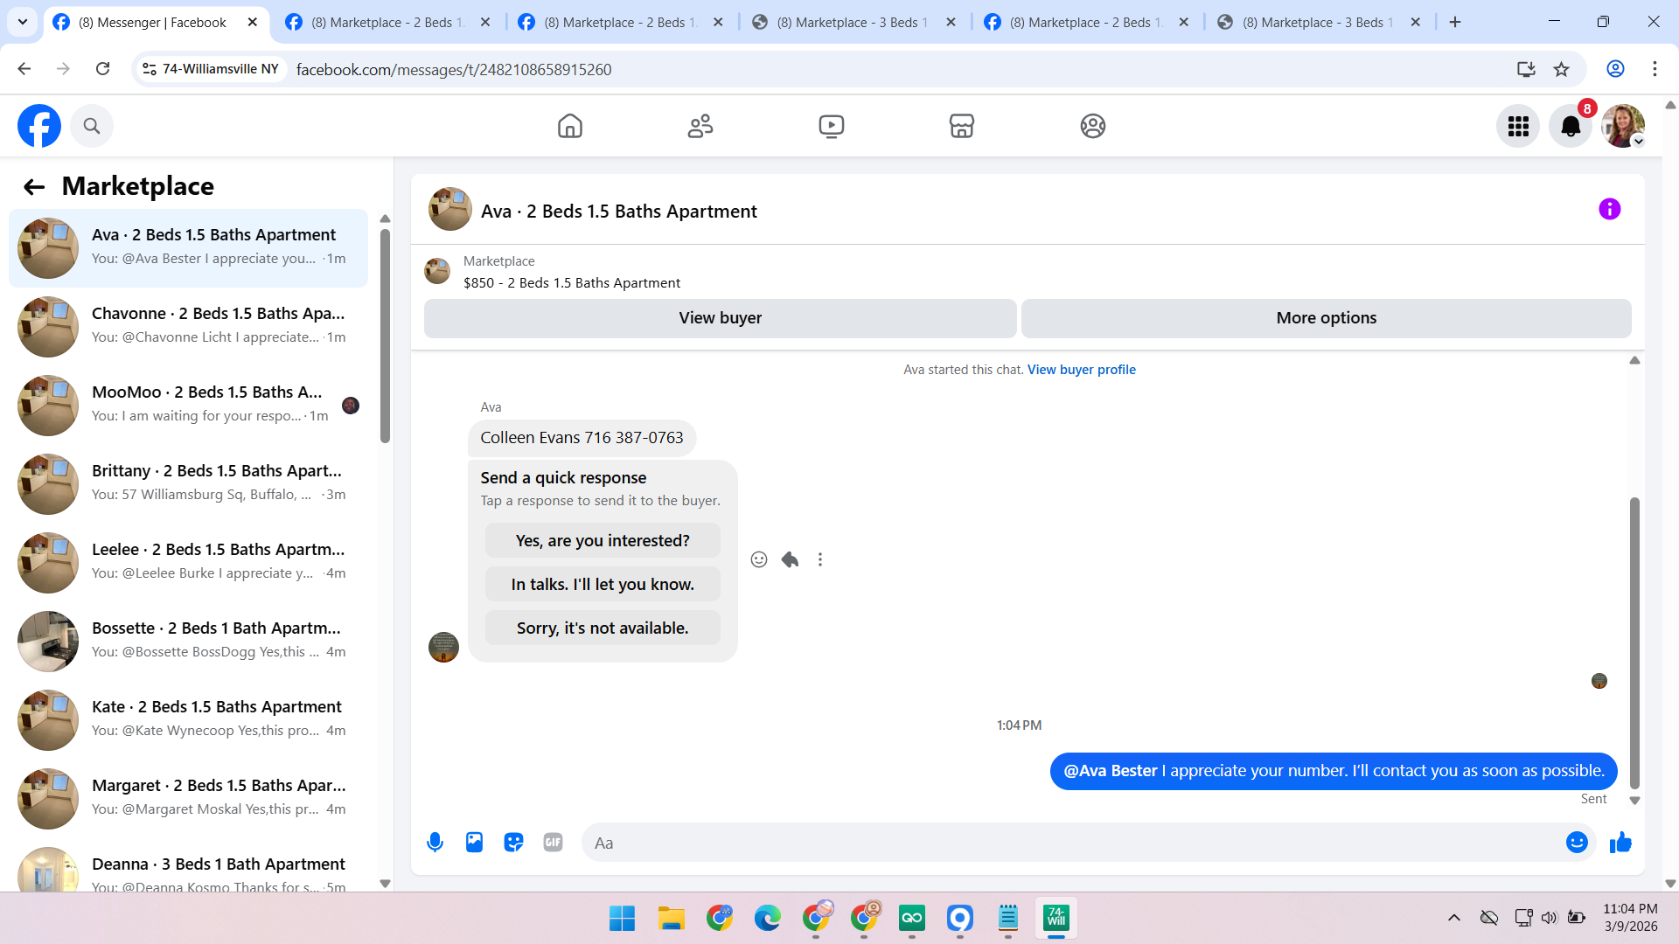
Task: Send a thumbs up like
Action: pyautogui.click(x=1620, y=843)
